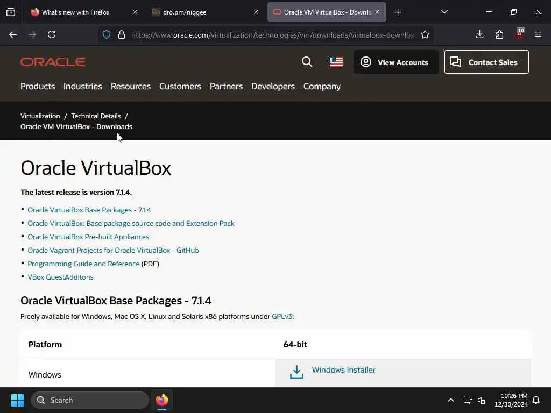Open a new tab with plus
This screenshot has width=551, height=413.
[x=398, y=12]
